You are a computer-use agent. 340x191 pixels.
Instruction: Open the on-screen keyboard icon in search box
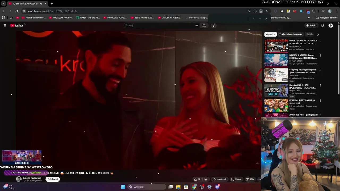point(197,25)
